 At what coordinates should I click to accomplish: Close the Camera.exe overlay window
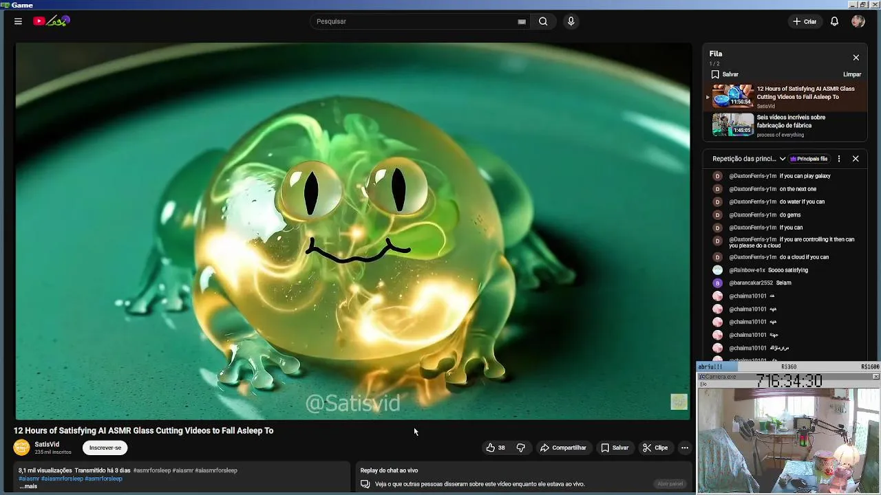click(x=875, y=377)
